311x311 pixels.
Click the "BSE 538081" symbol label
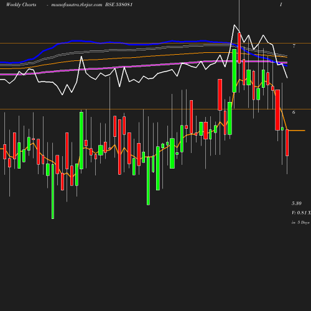click(x=119, y=4)
